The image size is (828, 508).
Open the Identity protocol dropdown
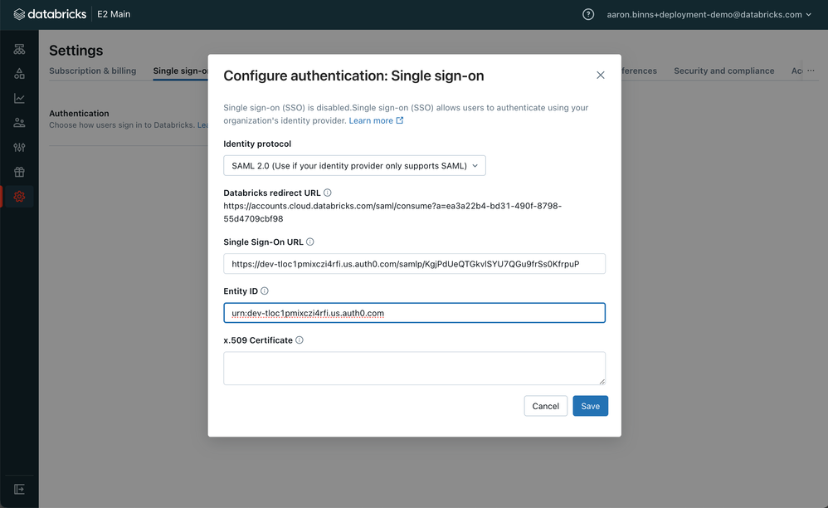pos(354,166)
